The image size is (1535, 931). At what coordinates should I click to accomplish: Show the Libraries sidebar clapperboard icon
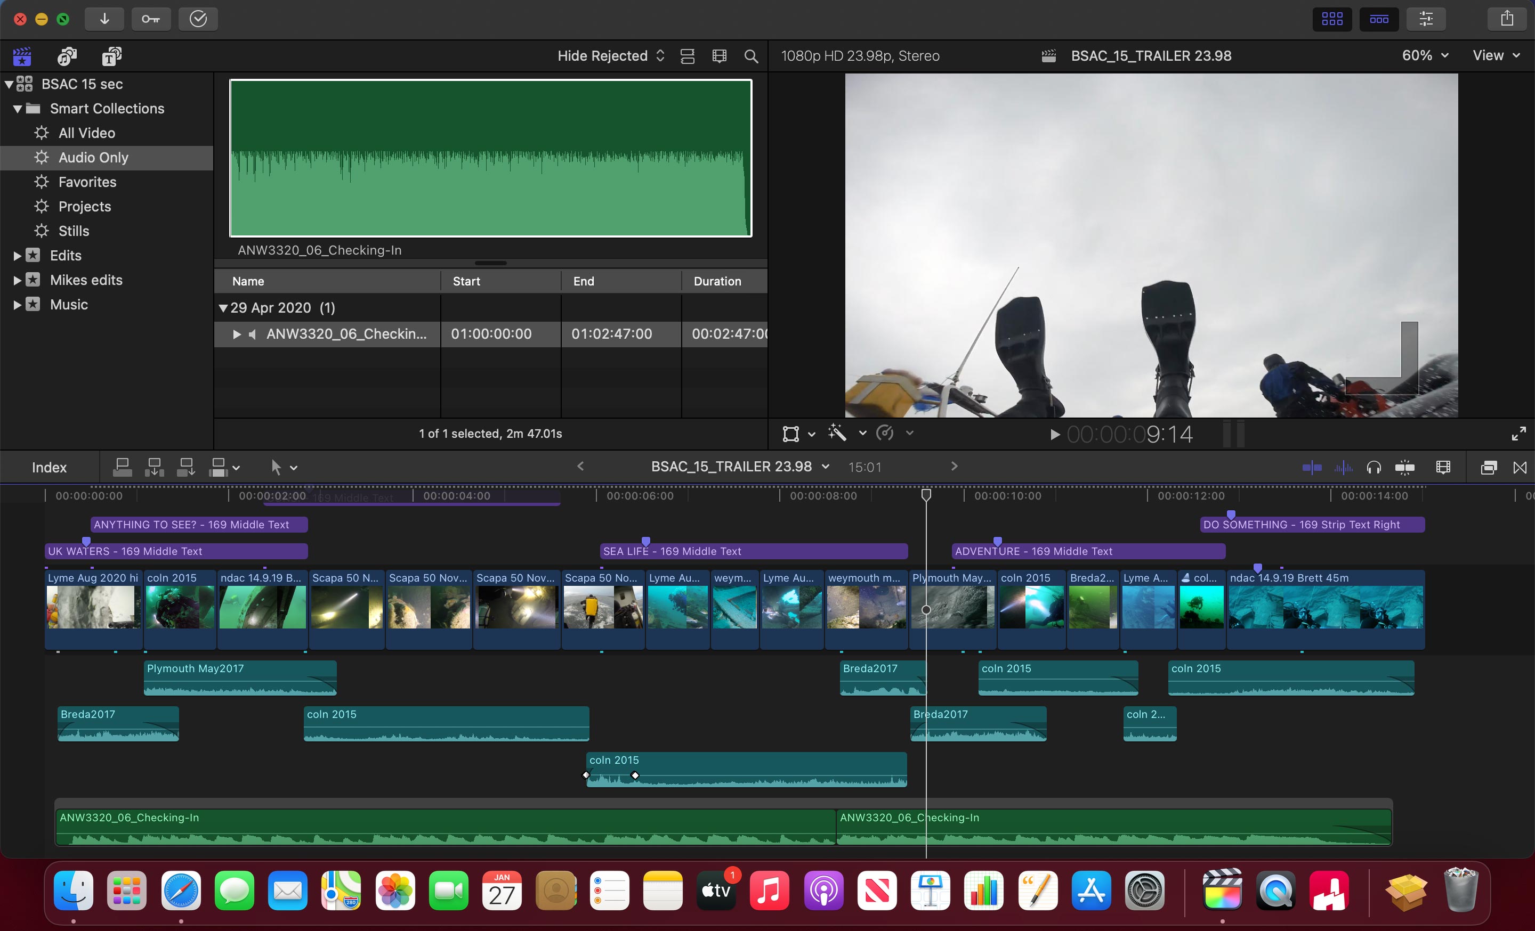click(22, 56)
